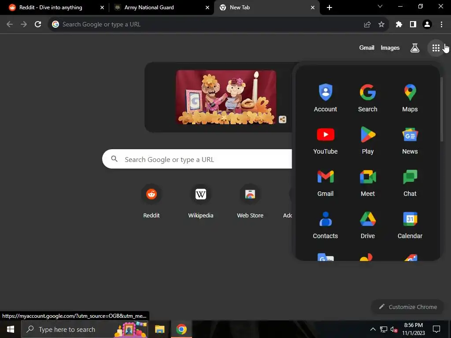Viewport: 451px width, 338px height.
Task: Expand the tab search dropdown arrow
Action: (380, 6)
